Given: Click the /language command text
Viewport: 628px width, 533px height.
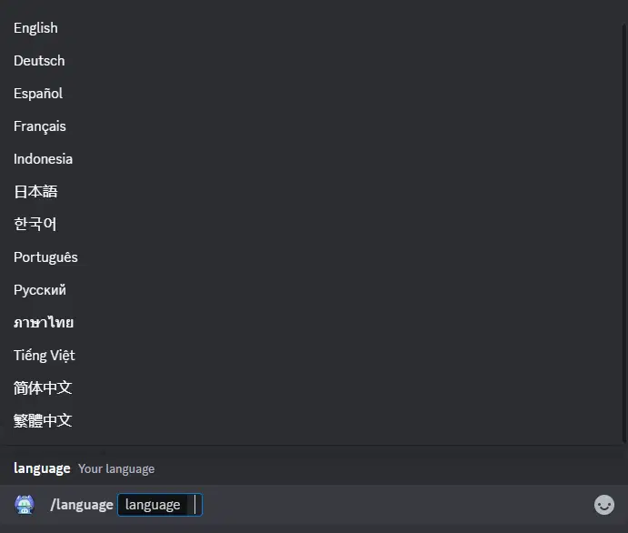Looking at the screenshot, I should pos(82,505).
